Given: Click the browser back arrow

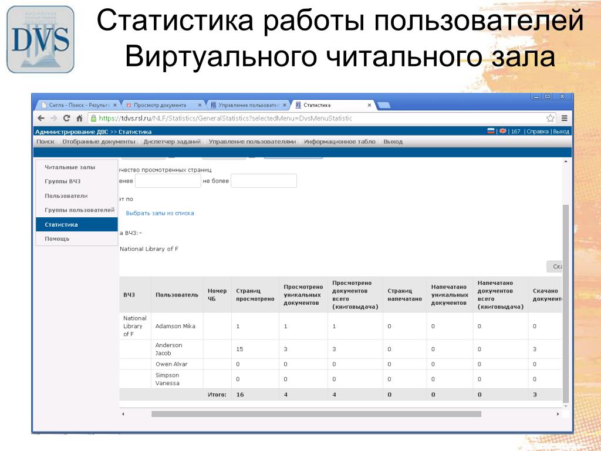Looking at the screenshot, I should tap(40, 118).
